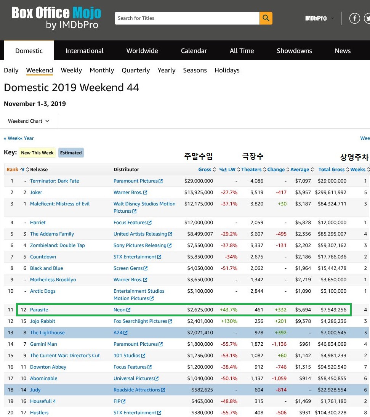Open external link icon next to Sony Pictures Releasing
This screenshot has width=370, height=417.
tap(170, 245)
